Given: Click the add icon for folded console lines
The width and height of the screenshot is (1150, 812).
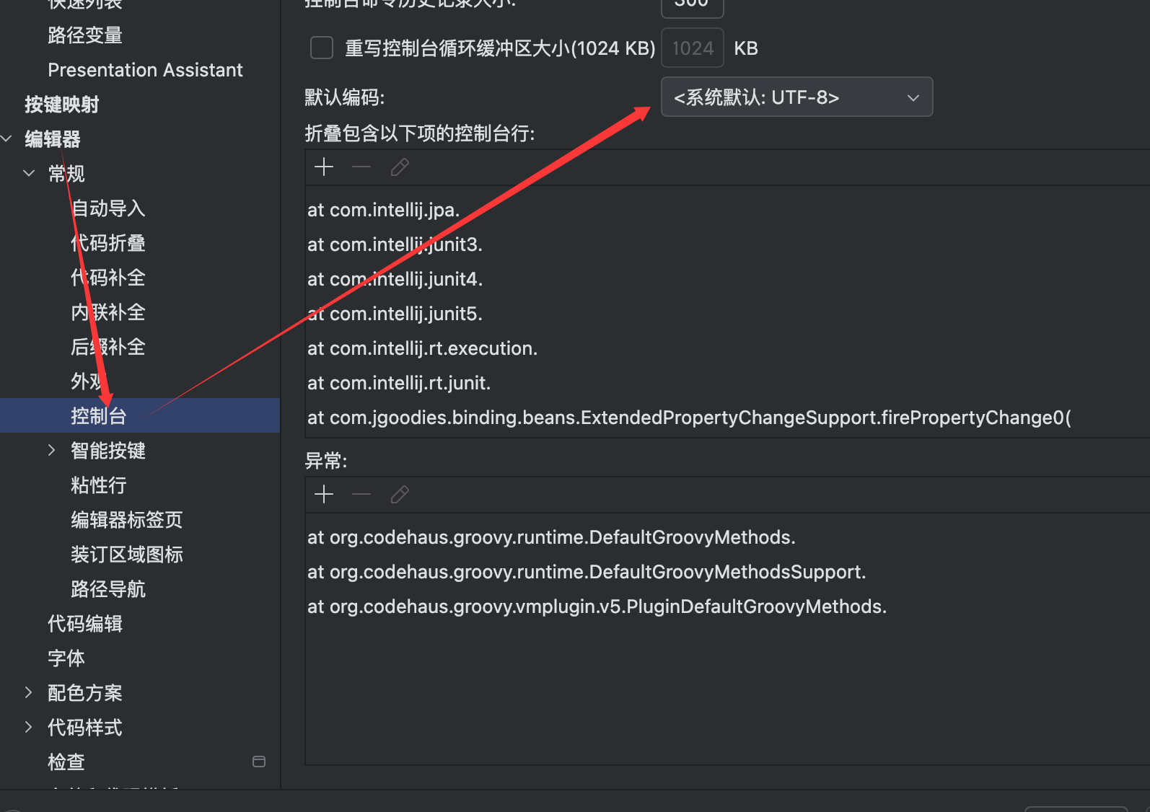Looking at the screenshot, I should [324, 167].
